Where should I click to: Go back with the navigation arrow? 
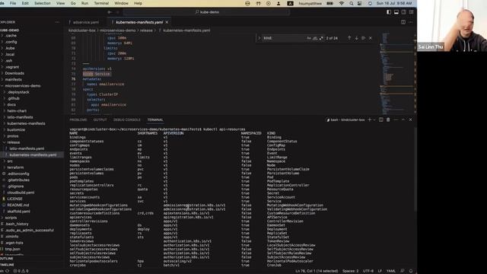110,12
